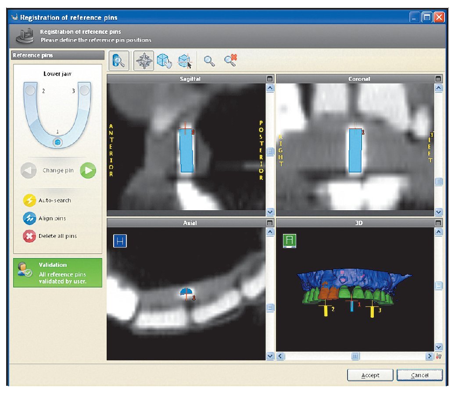The image size is (455, 395).
Task: Go to previous pin with grey arrow
Action: pos(29,171)
